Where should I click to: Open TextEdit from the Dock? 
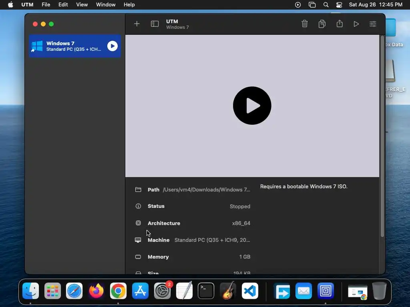point(184,291)
